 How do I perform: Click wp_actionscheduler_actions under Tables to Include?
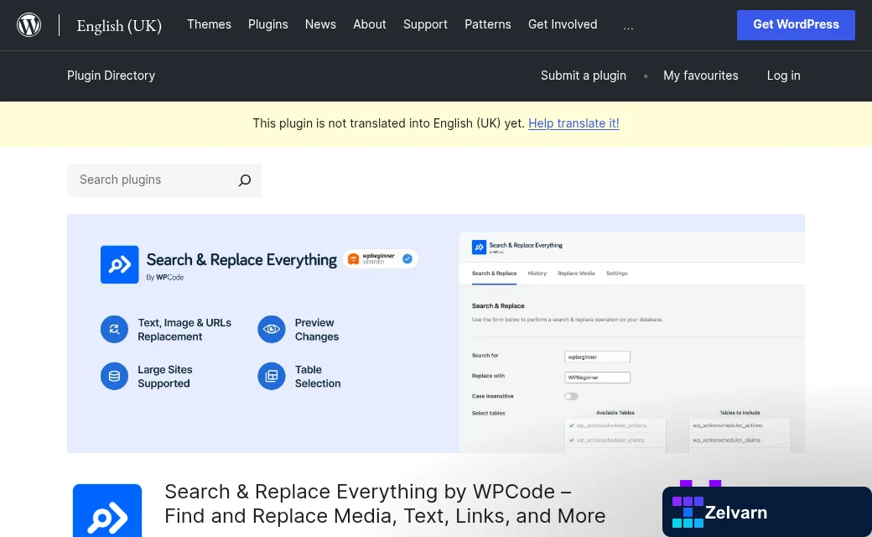[728, 425]
